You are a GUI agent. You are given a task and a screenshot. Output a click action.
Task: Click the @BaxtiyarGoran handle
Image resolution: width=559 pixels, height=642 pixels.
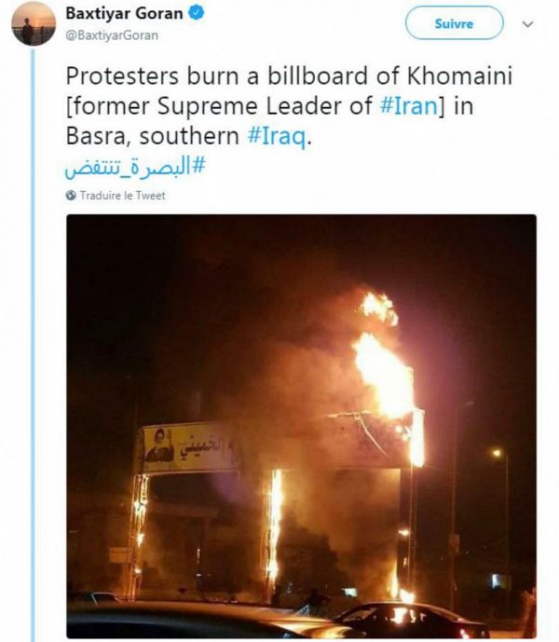click(112, 35)
